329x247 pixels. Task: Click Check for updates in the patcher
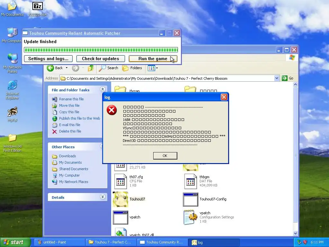click(101, 59)
